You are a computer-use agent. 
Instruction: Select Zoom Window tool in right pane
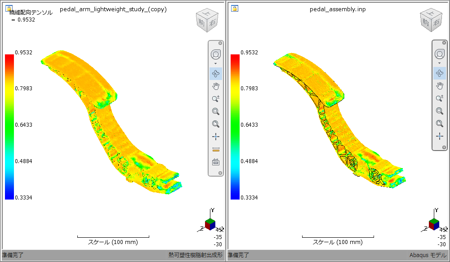(x=440, y=111)
